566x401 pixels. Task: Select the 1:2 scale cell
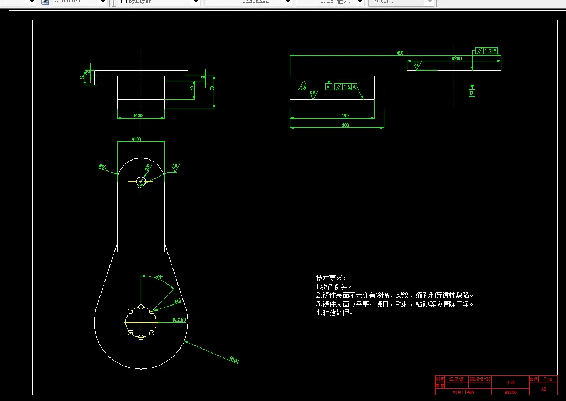click(548, 379)
